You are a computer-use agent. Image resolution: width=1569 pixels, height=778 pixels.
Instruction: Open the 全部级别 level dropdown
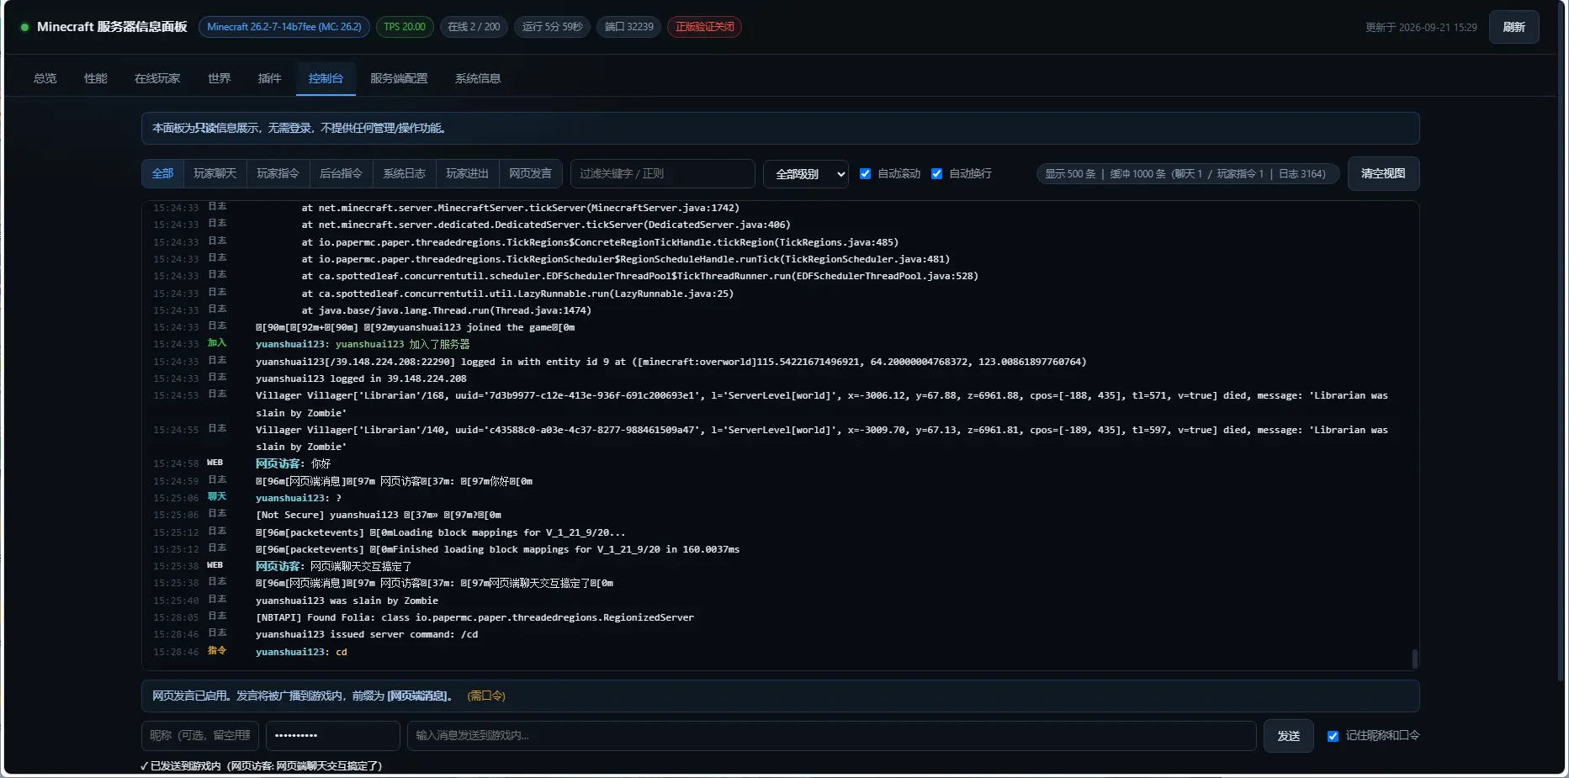[x=806, y=174]
